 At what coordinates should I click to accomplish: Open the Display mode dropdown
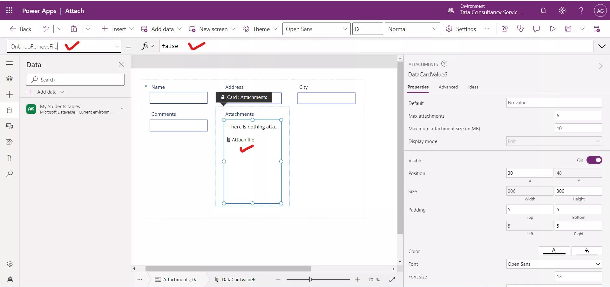click(x=554, y=141)
